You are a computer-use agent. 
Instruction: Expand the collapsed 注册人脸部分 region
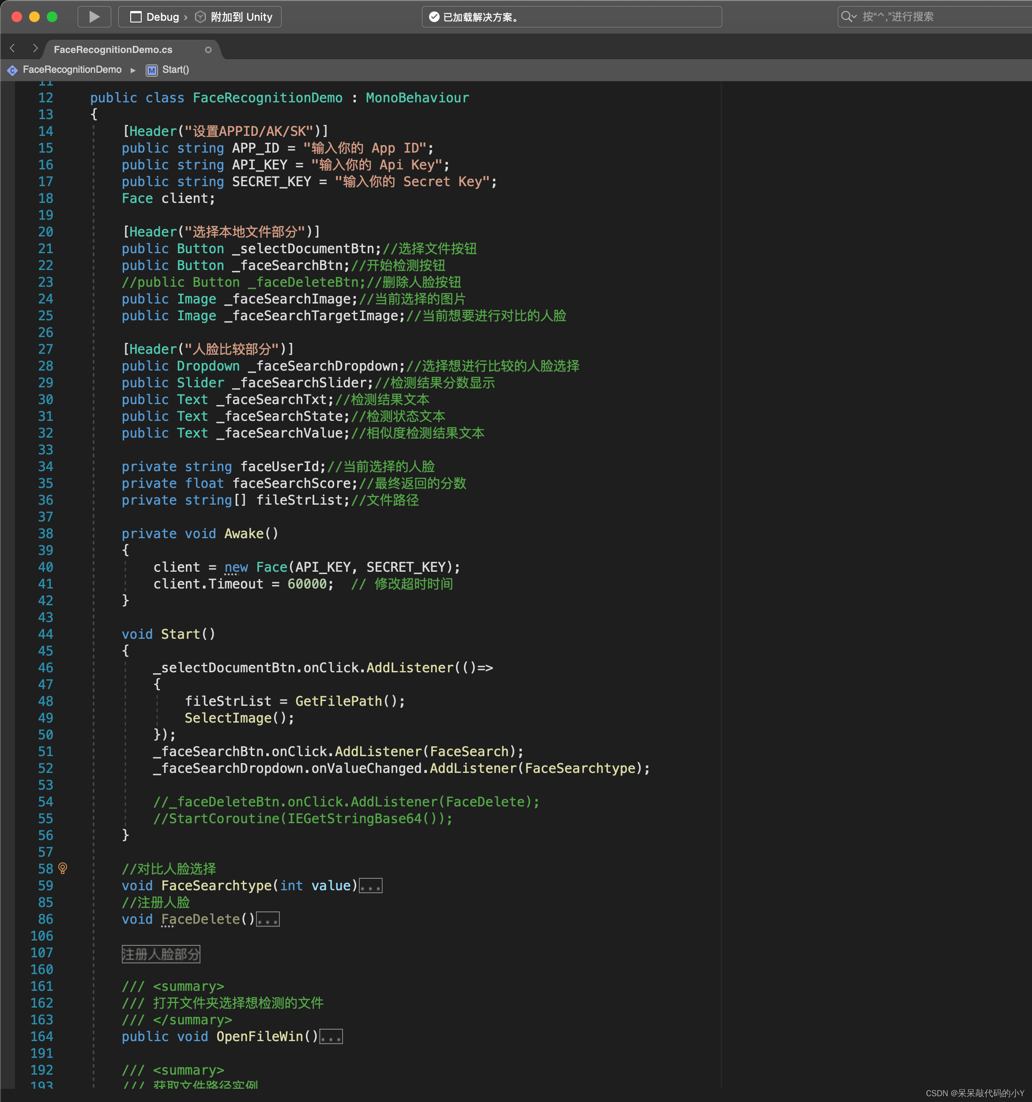[161, 954]
